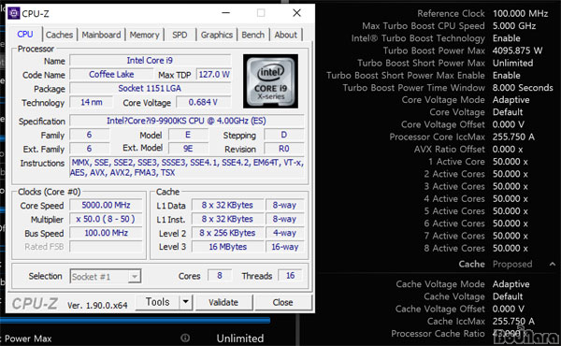Click the Ext. Model value 9E
The width and height of the screenshot is (561, 346).
tap(188, 149)
